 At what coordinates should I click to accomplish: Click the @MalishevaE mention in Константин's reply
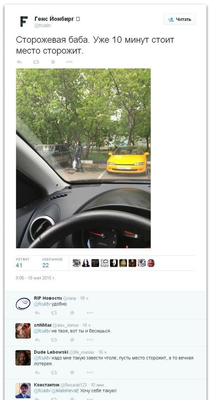click(66, 390)
